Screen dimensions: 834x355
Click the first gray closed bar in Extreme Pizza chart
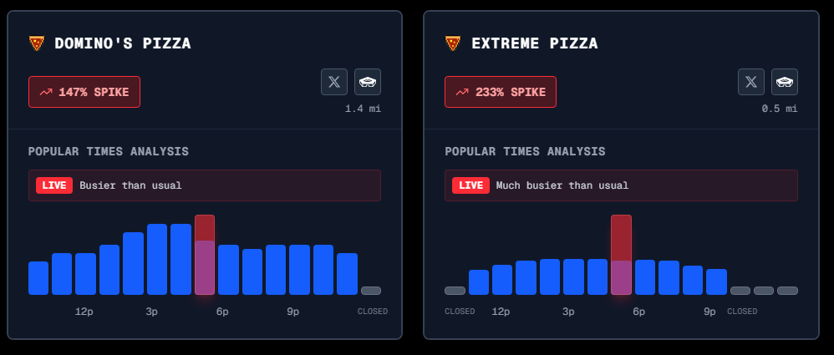pyautogui.click(x=455, y=291)
